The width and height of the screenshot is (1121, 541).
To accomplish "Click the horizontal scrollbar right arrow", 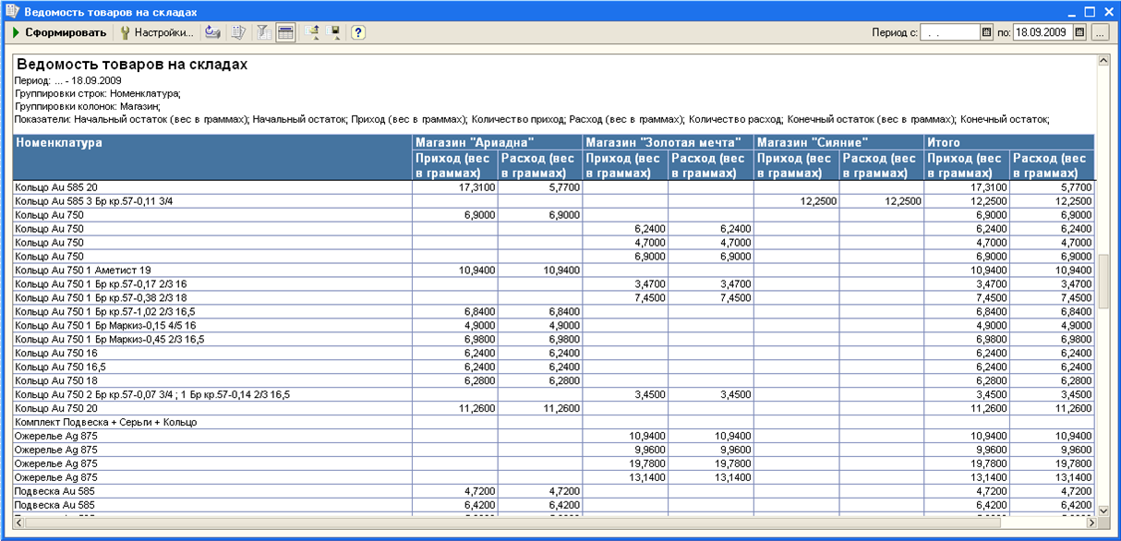I will click(x=1089, y=523).
